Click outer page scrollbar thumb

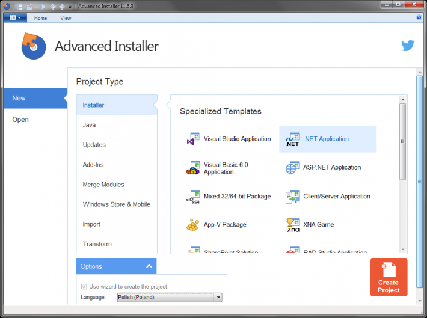click(x=420, y=182)
